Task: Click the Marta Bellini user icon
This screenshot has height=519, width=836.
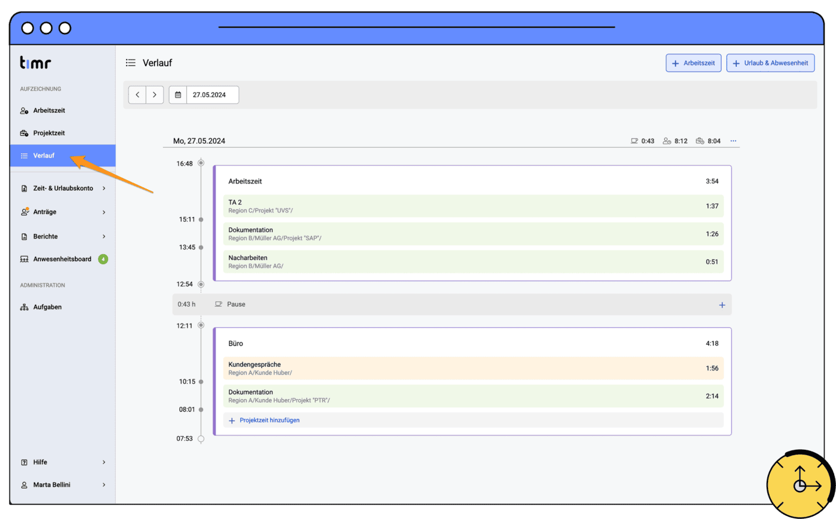Action: [x=24, y=485]
